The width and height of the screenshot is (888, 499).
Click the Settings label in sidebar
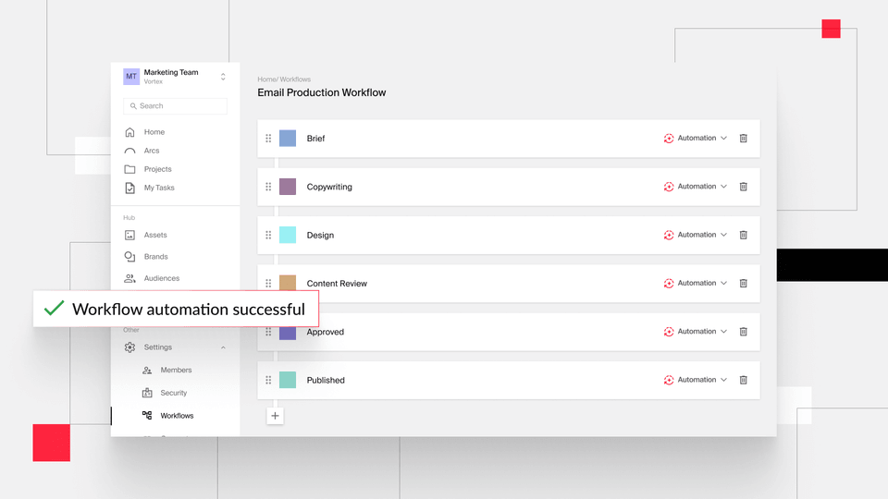(157, 347)
